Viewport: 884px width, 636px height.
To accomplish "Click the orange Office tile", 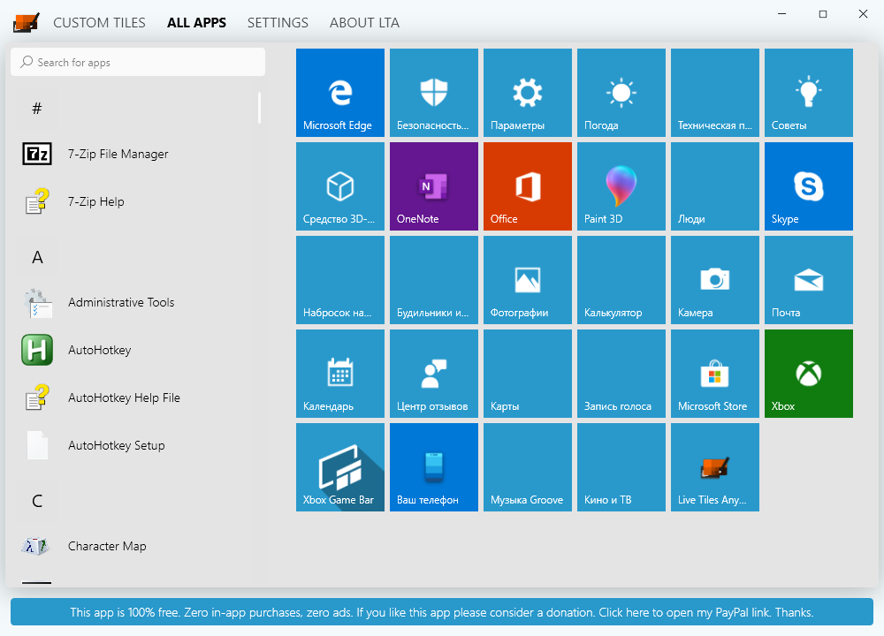I will [527, 185].
